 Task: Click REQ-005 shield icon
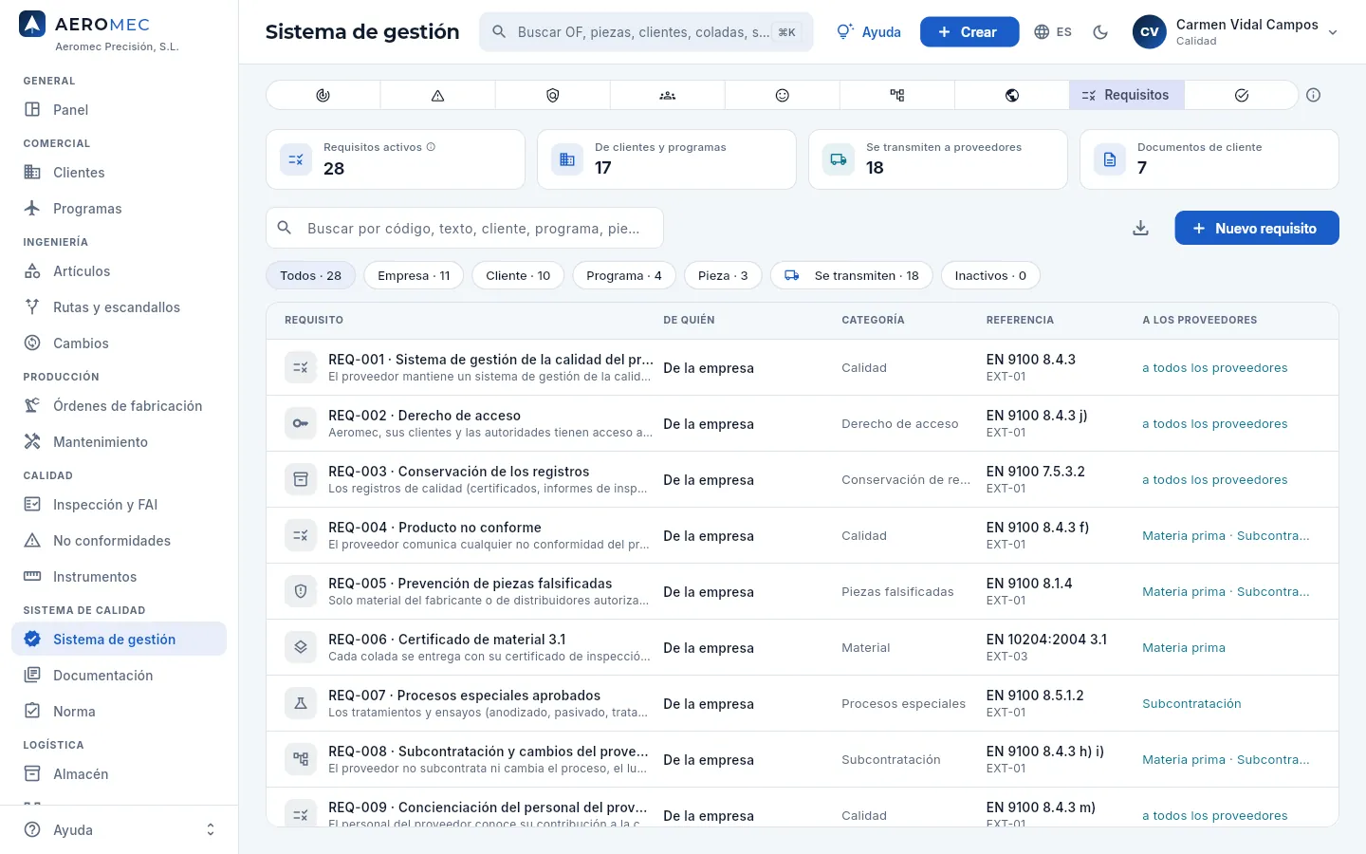coord(301,591)
